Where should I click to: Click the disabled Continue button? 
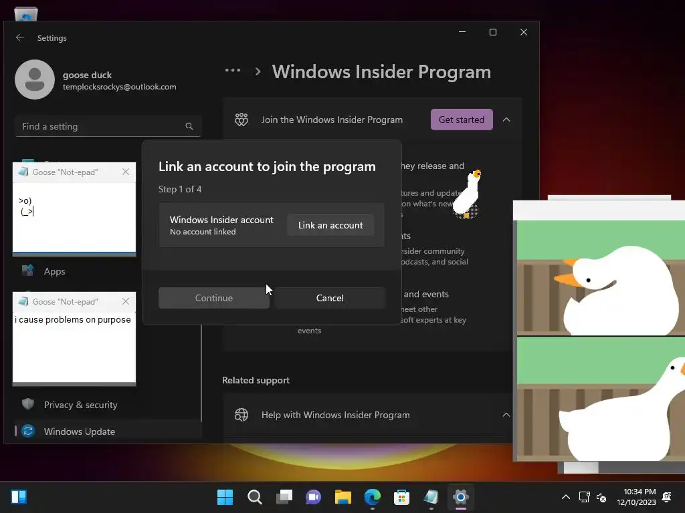(213, 298)
